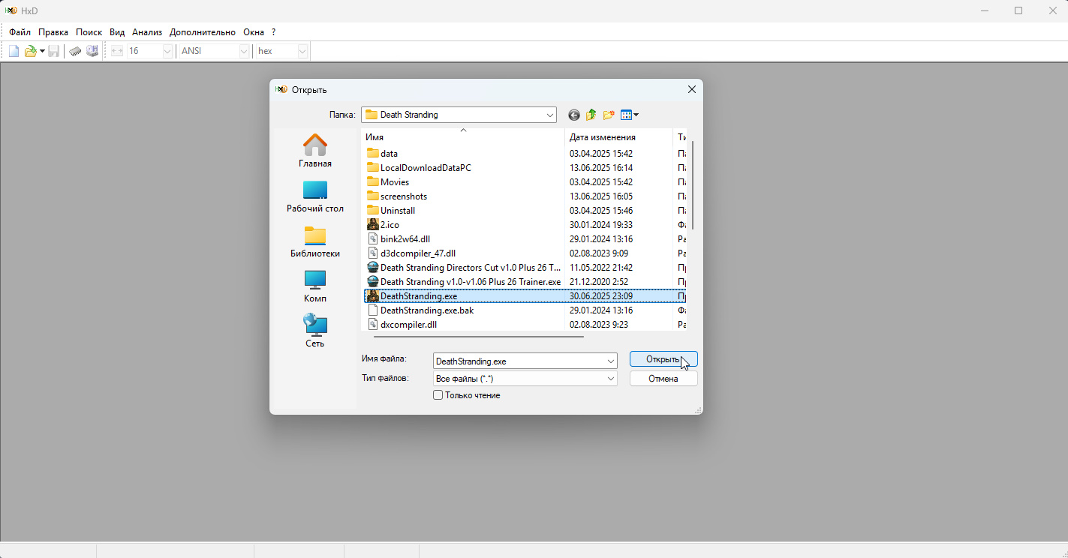Click the create new folder icon

point(609,115)
